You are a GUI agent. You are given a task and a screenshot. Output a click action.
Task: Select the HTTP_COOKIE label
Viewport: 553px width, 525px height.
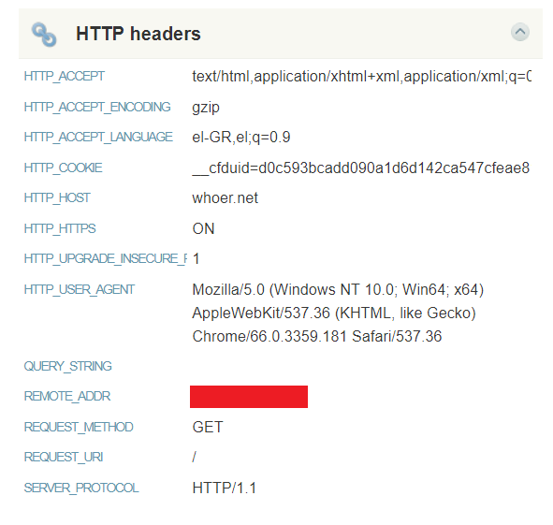coord(63,168)
